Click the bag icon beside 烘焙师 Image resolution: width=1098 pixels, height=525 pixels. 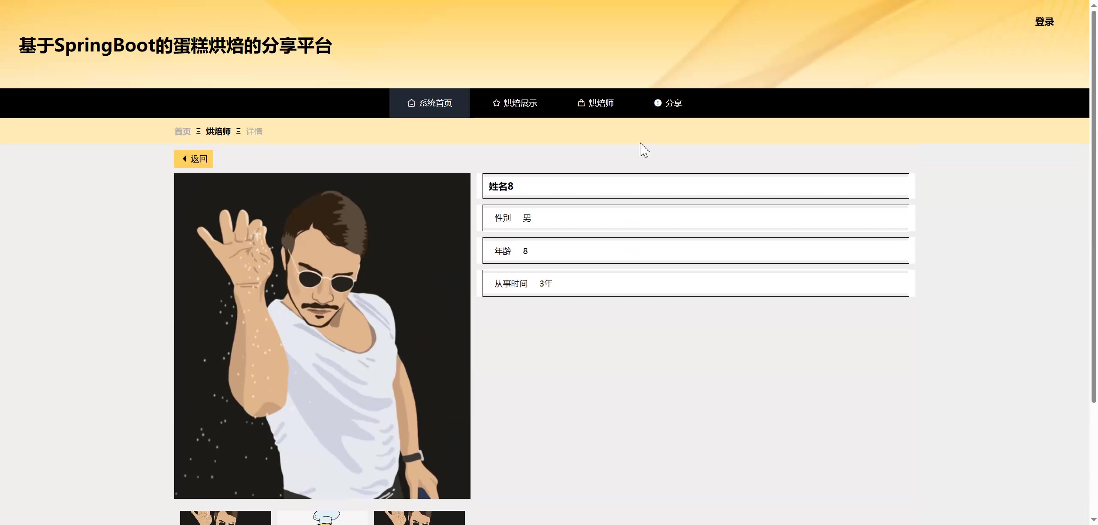coord(581,103)
